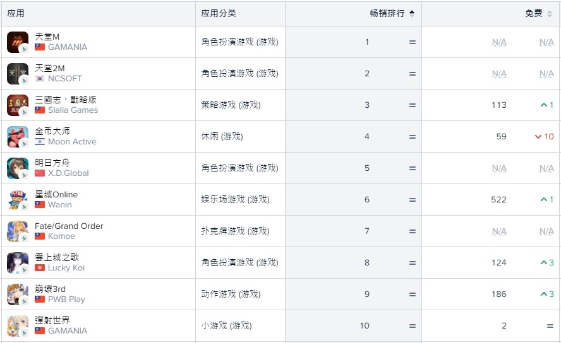This screenshot has width=561, height=343.
Task: Open the 天堂M app icon
Action: pyautogui.click(x=18, y=42)
